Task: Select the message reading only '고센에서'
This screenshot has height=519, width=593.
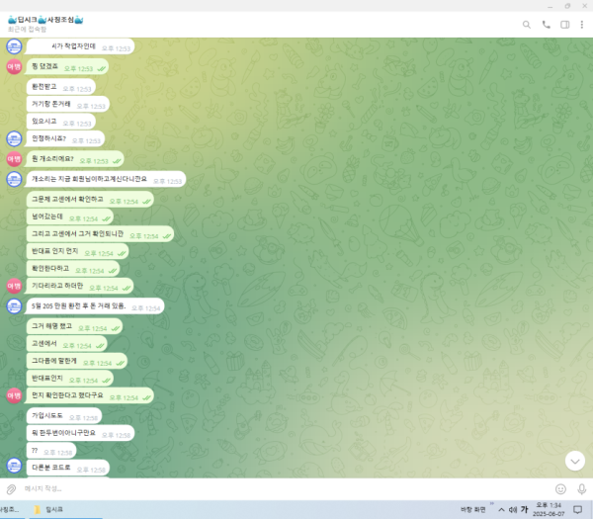Action: click(x=67, y=344)
